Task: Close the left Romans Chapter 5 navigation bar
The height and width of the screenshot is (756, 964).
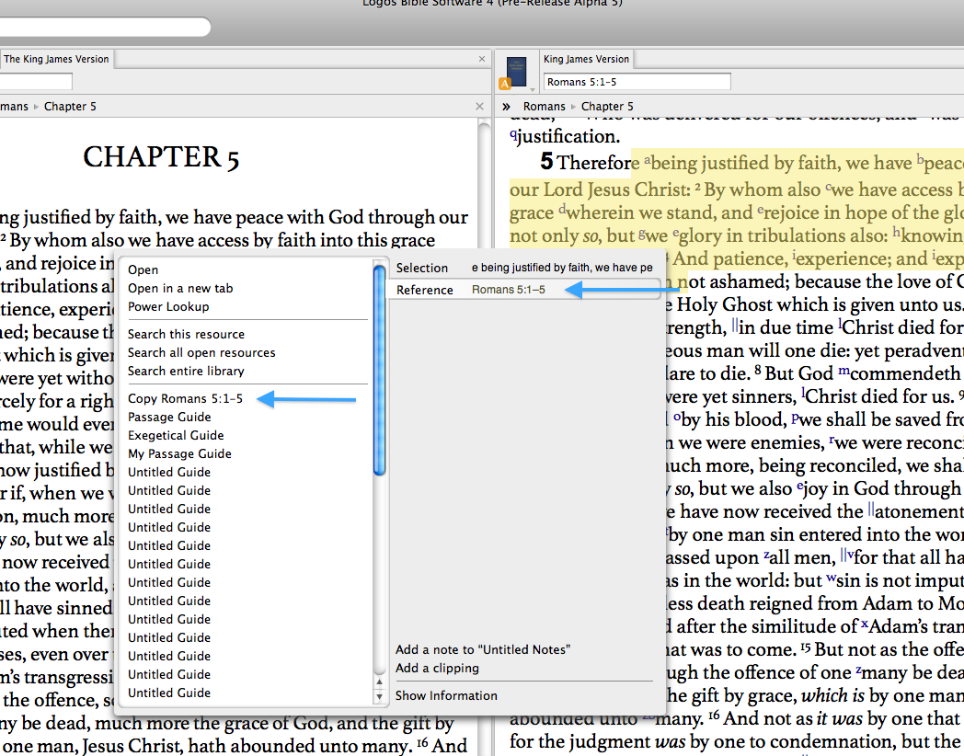Action: coord(479,107)
